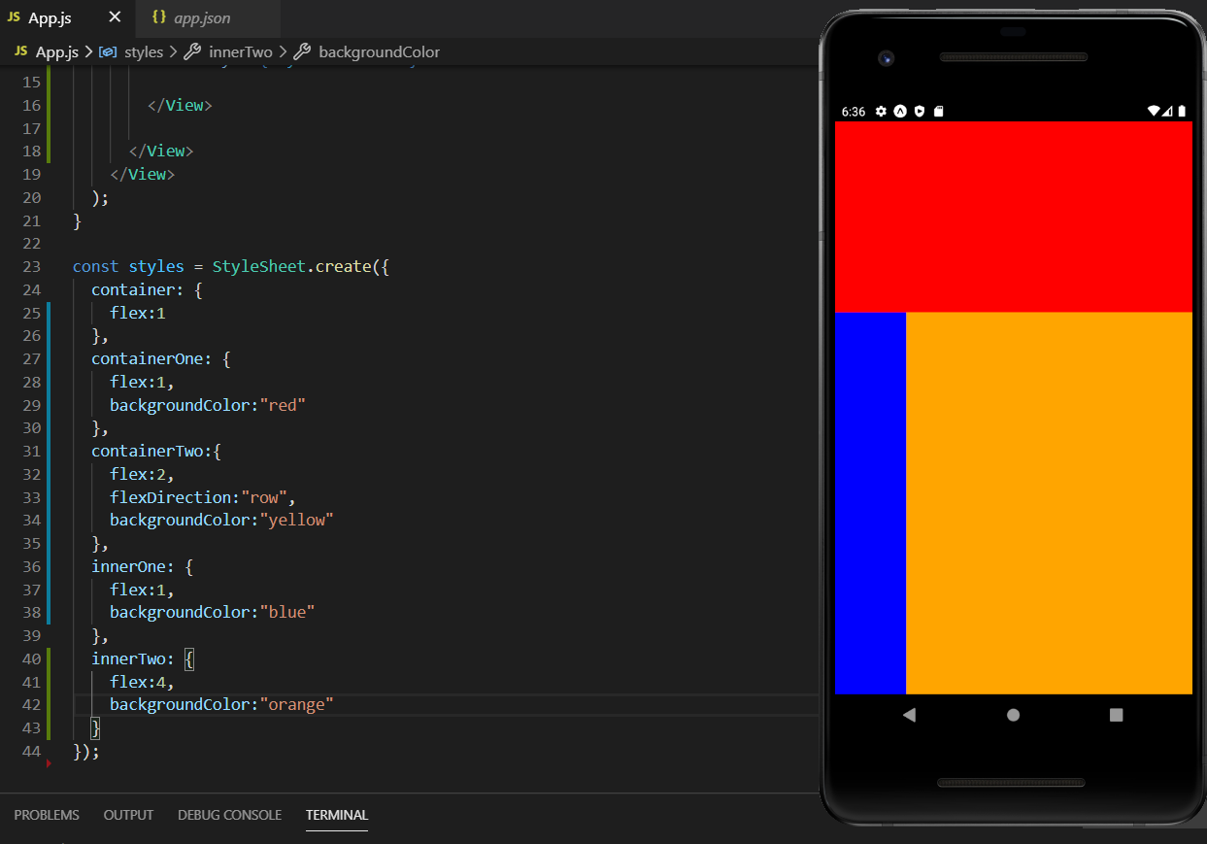Tap the orange view in the emulator
This screenshot has height=844, width=1207.
tap(1049, 503)
